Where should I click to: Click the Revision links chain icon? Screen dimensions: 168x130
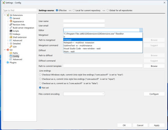(11, 25)
